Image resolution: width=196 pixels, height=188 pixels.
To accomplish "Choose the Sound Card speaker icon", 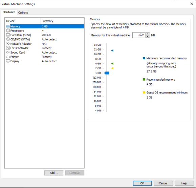I will pyautogui.click(x=8, y=52).
